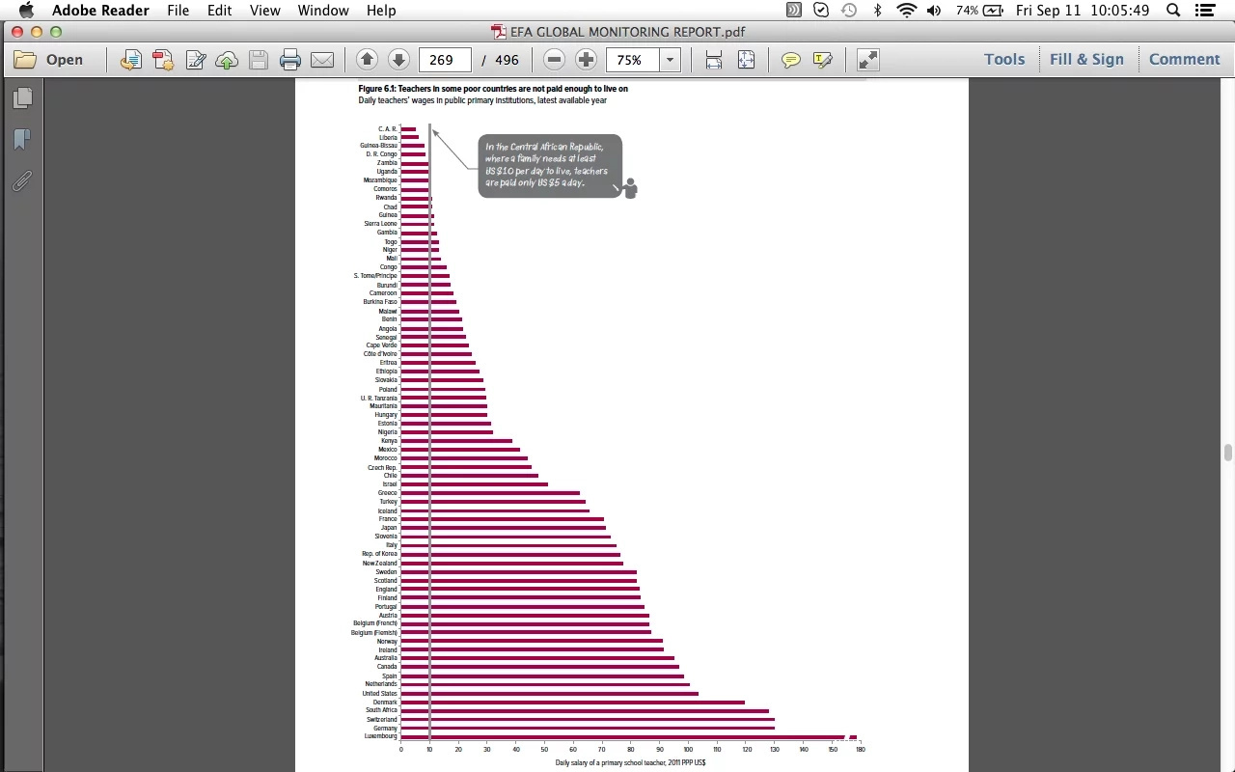Viewport: 1235px width, 772px height.
Task: Open the Window menu
Action: coord(323,11)
